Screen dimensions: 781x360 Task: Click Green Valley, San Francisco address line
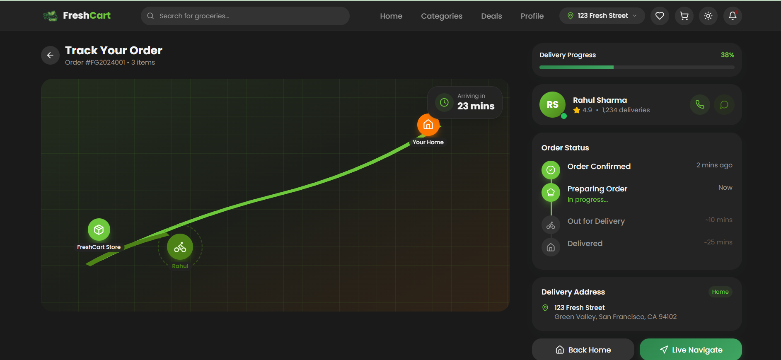615,317
